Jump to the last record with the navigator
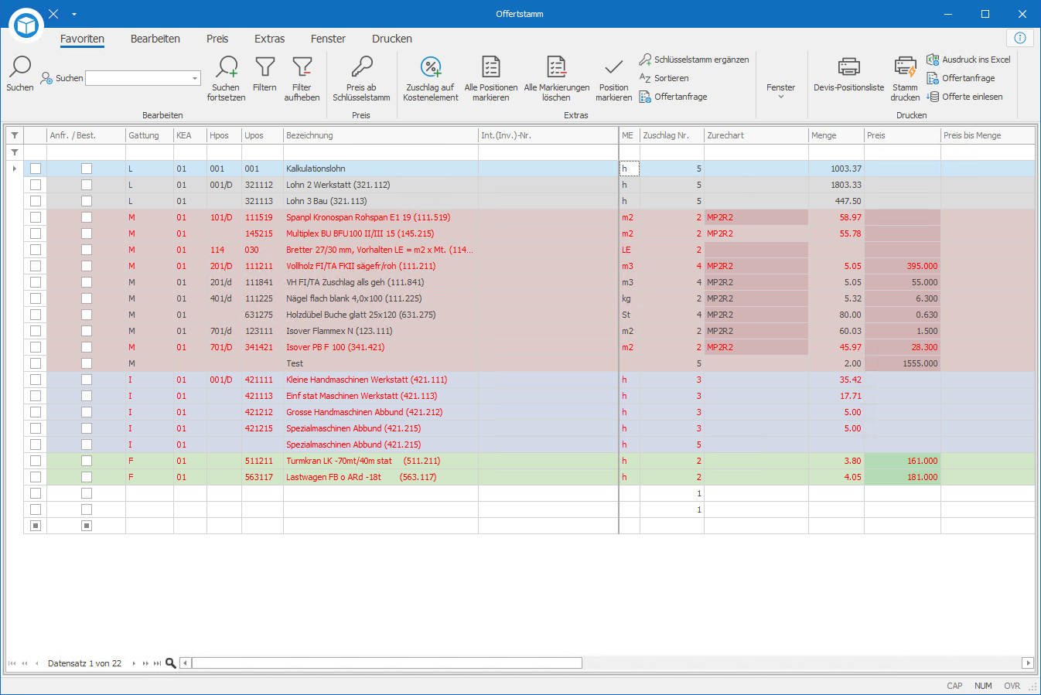 click(x=157, y=663)
